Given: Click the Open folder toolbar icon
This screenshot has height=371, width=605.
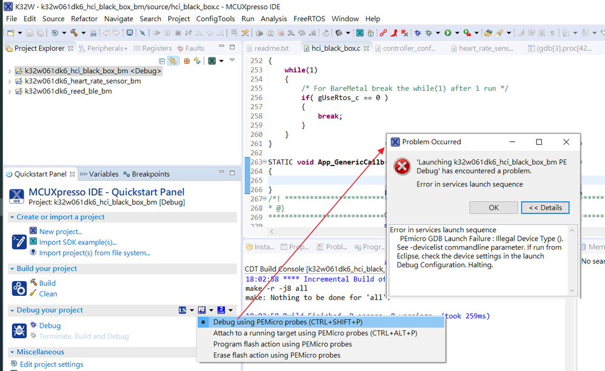Looking at the screenshot, I should click(488, 33).
